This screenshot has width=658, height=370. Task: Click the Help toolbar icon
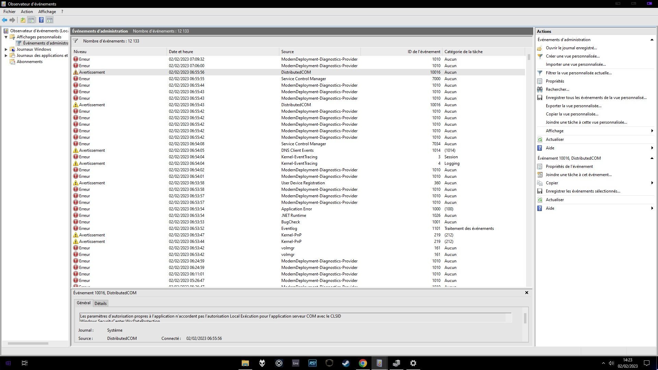coord(41,20)
